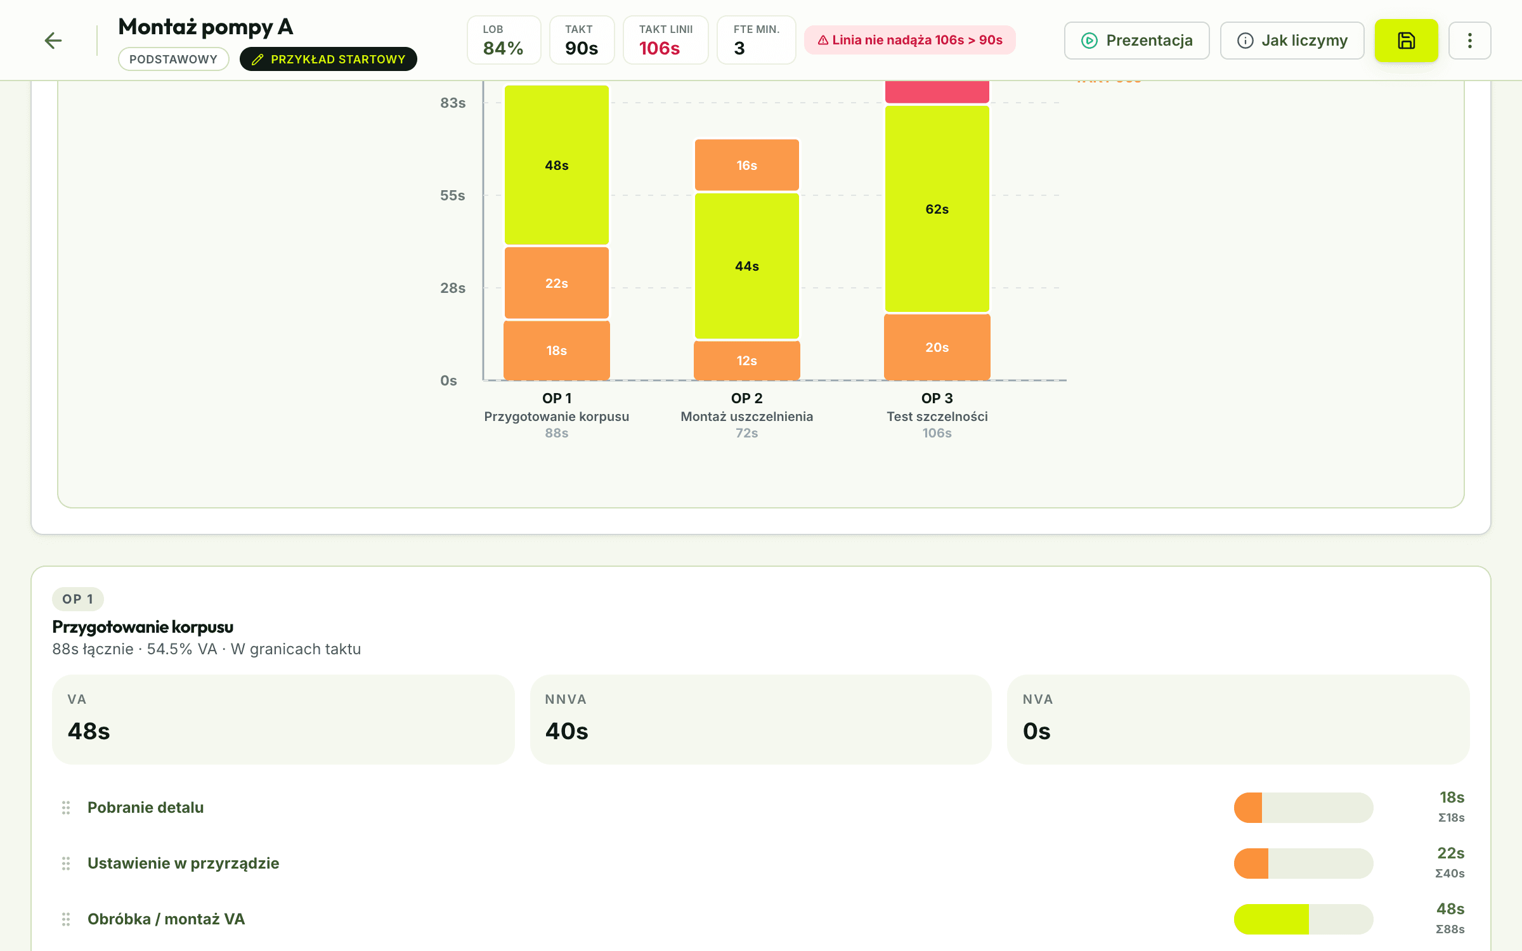Go back using the left arrow icon
Viewport: 1522px width, 951px height.
(53, 41)
